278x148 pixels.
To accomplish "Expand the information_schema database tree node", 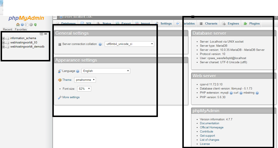I will click(3, 38).
